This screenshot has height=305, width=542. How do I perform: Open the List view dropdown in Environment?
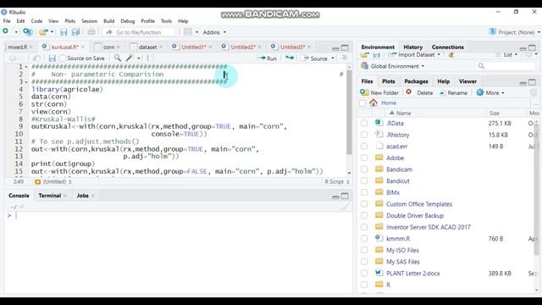coord(506,54)
